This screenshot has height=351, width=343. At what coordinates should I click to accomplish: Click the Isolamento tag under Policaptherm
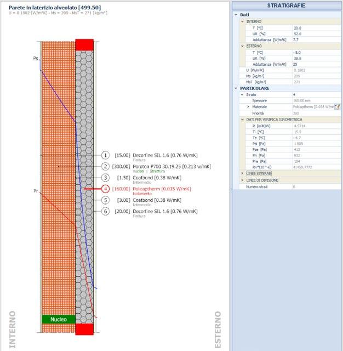pos(142,194)
